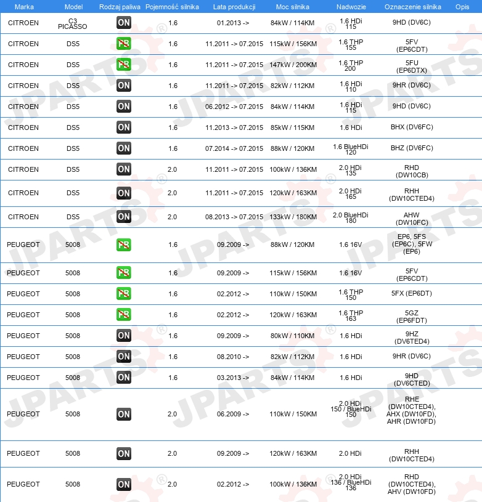Click the PB petrol icon in the DS5 5FV (EP6CDT) row
Viewport: 482px width, 502px height.
tap(124, 44)
